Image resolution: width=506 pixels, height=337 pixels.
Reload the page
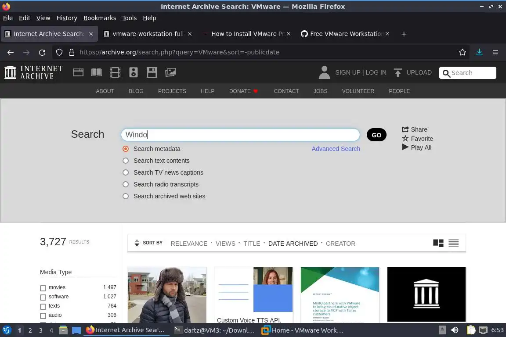[42, 52]
